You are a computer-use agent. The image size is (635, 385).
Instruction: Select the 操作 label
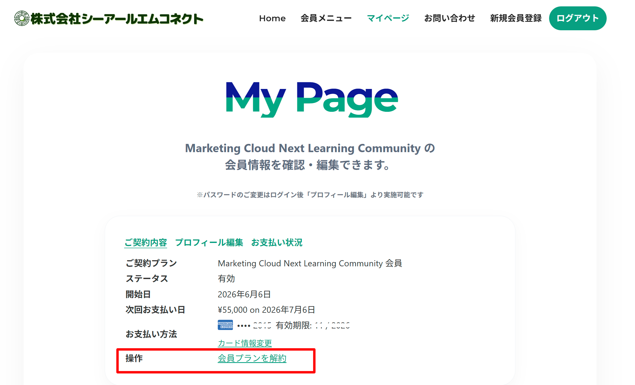pos(134,358)
